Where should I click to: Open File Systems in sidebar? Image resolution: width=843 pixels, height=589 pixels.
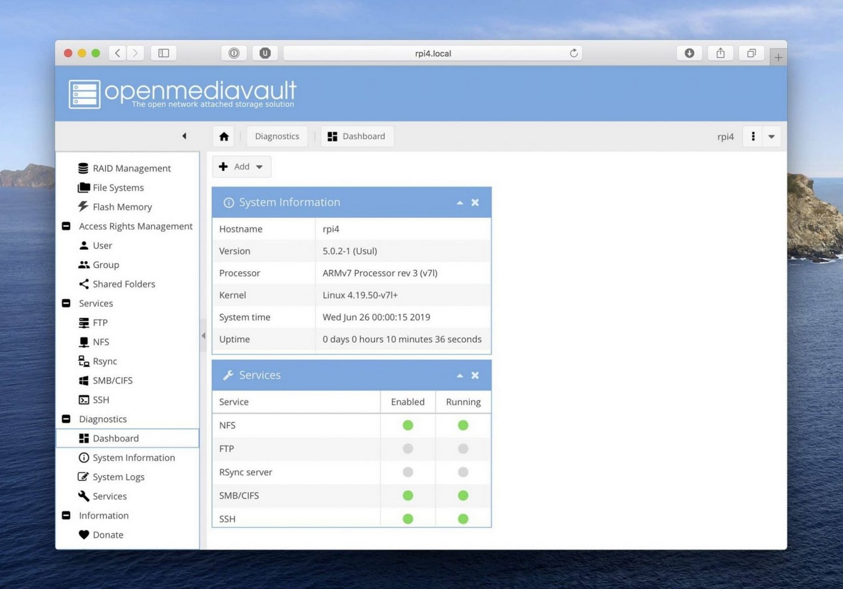pyautogui.click(x=117, y=187)
